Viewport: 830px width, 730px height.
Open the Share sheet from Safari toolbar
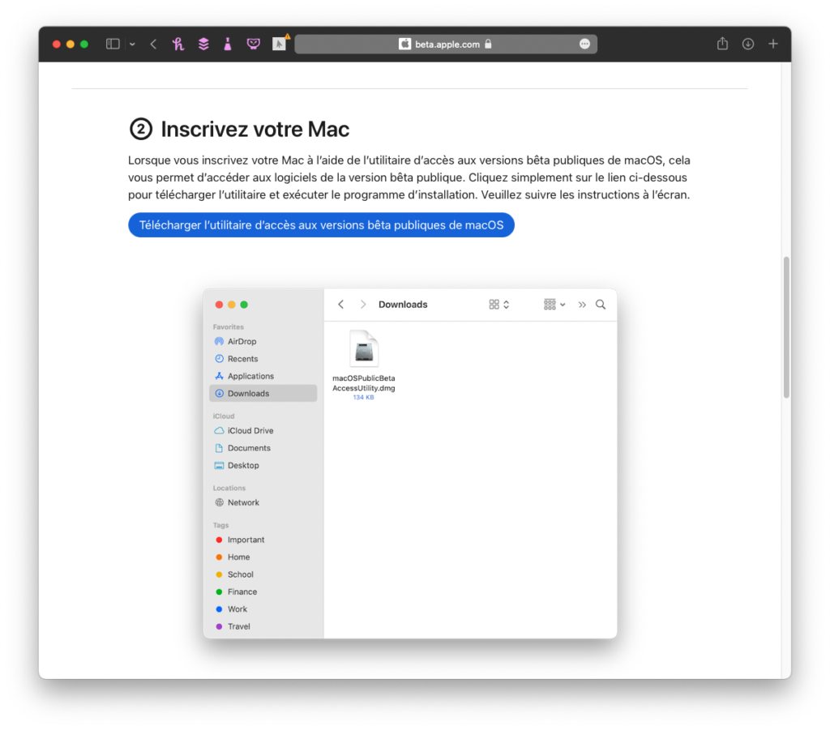pos(722,44)
